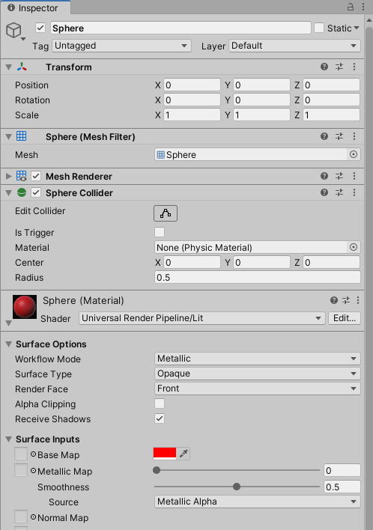This screenshot has height=530, width=373.
Task: Expand the Mesh Renderer foldout
Action: tap(9, 176)
